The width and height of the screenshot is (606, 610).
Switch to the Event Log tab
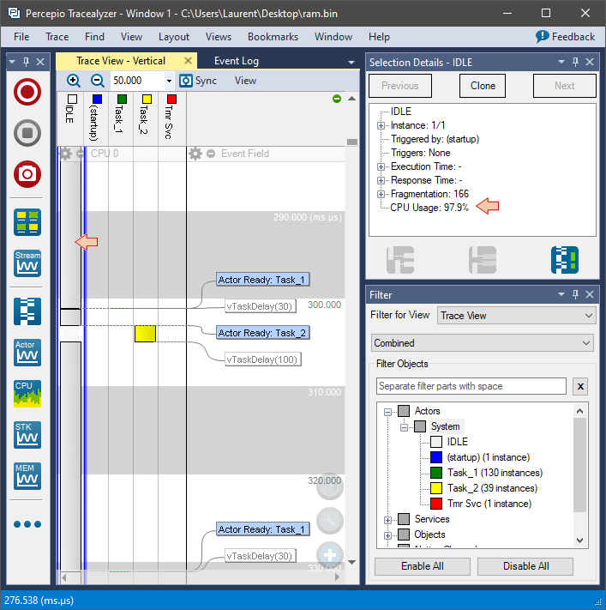coord(237,61)
